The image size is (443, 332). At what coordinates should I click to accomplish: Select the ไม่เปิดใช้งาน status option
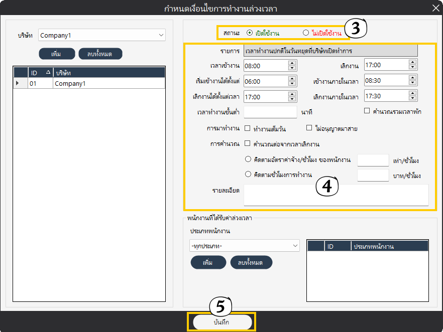305,33
